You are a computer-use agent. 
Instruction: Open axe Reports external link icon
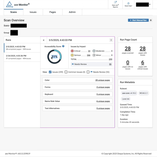tap(115, 2)
